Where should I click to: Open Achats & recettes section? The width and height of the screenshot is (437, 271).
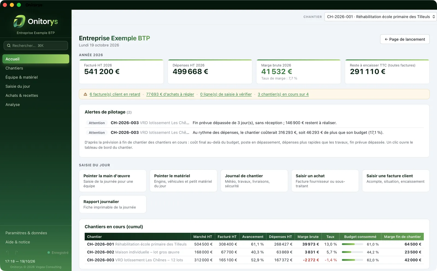(x=36, y=95)
